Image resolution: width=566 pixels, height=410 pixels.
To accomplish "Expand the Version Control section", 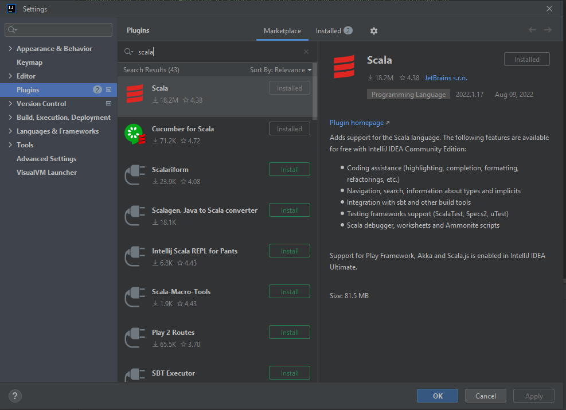I will click(10, 103).
